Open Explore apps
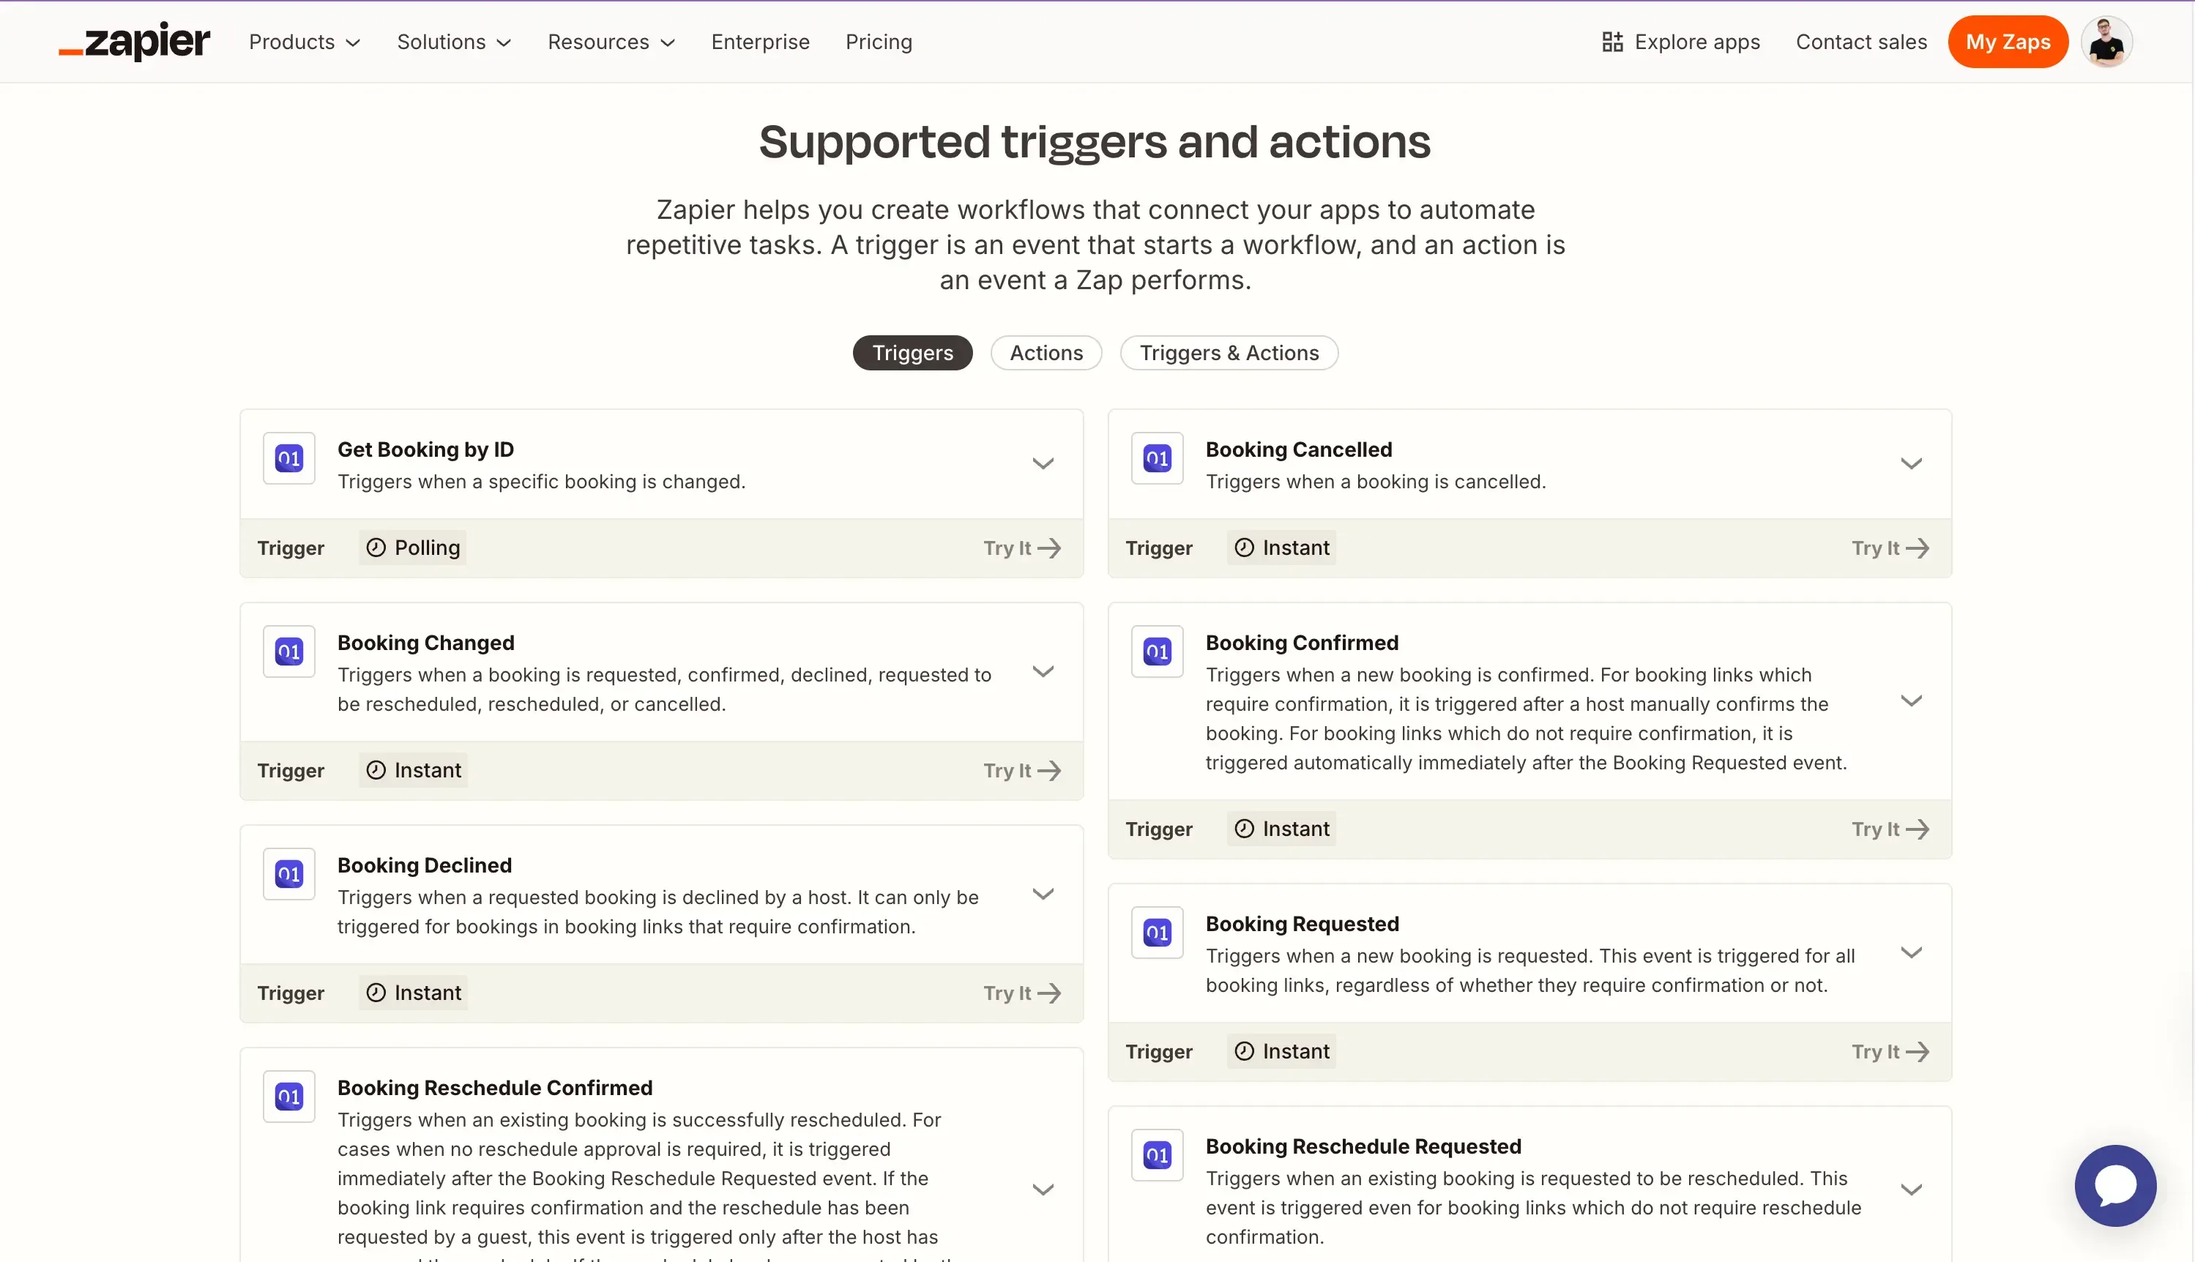Image resolution: width=2195 pixels, height=1262 pixels. [1679, 41]
